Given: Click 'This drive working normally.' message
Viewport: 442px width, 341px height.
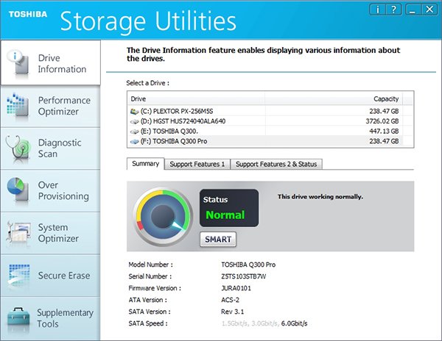Looking at the screenshot, I should click(x=320, y=197).
